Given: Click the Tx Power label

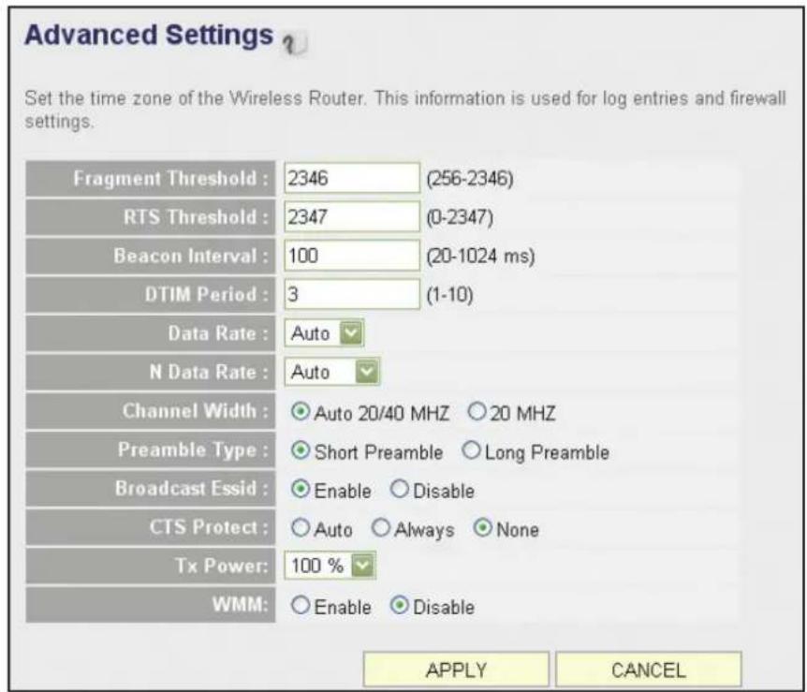Looking at the screenshot, I should point(222,566).
